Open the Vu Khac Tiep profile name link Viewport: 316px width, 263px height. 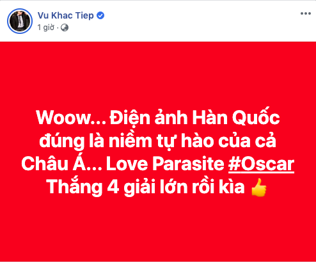click(x=66, y=15)
